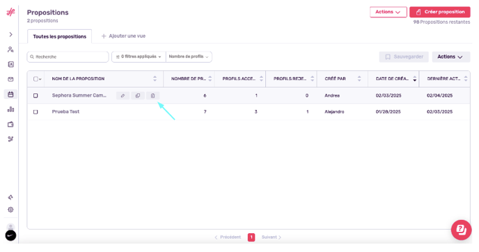
Task: Open the chat support bubble
Action: point(462,230)
